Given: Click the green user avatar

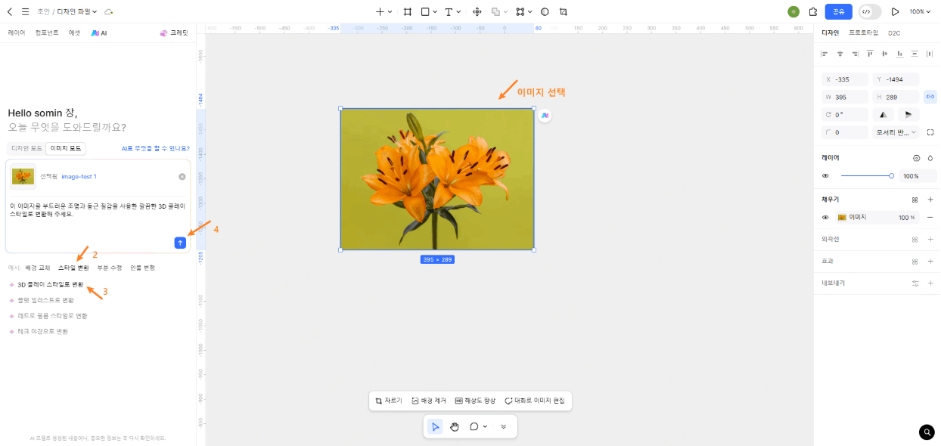Looking at the screenshot, I should (x=793, y=11).
